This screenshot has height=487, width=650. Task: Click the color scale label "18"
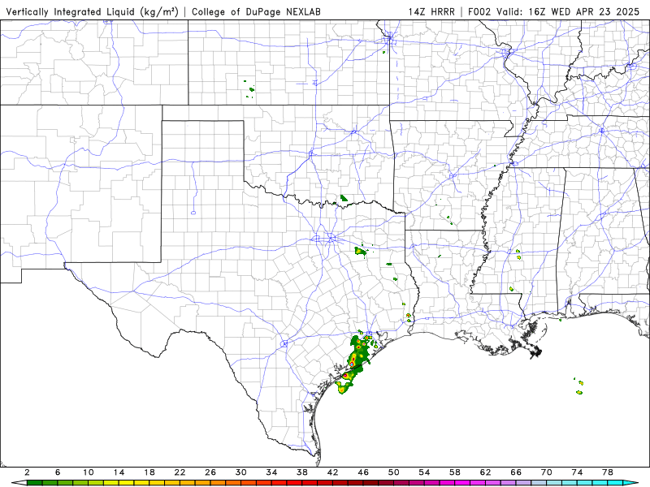tap(149, 472)
